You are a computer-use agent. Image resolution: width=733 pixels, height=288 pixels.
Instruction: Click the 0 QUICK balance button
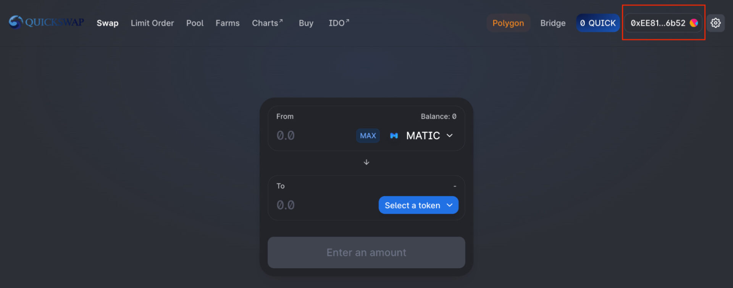pos(597,23)
